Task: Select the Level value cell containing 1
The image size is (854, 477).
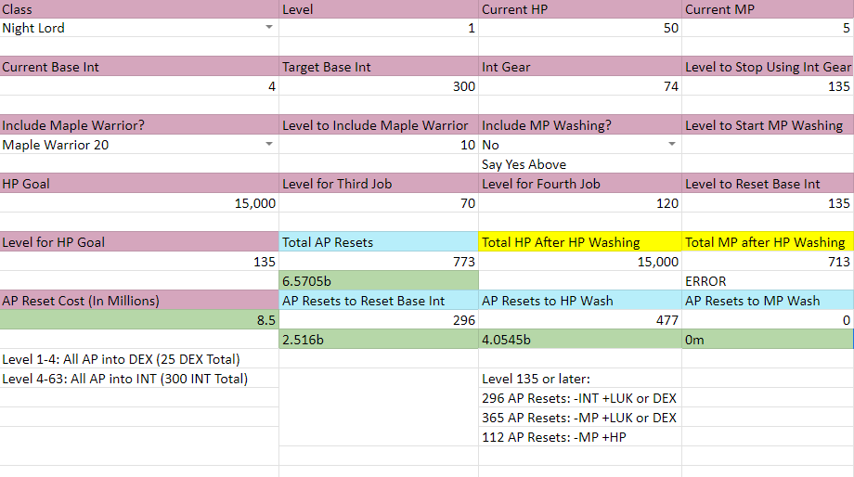Action: pyautogui.click(x=379, y=28)
